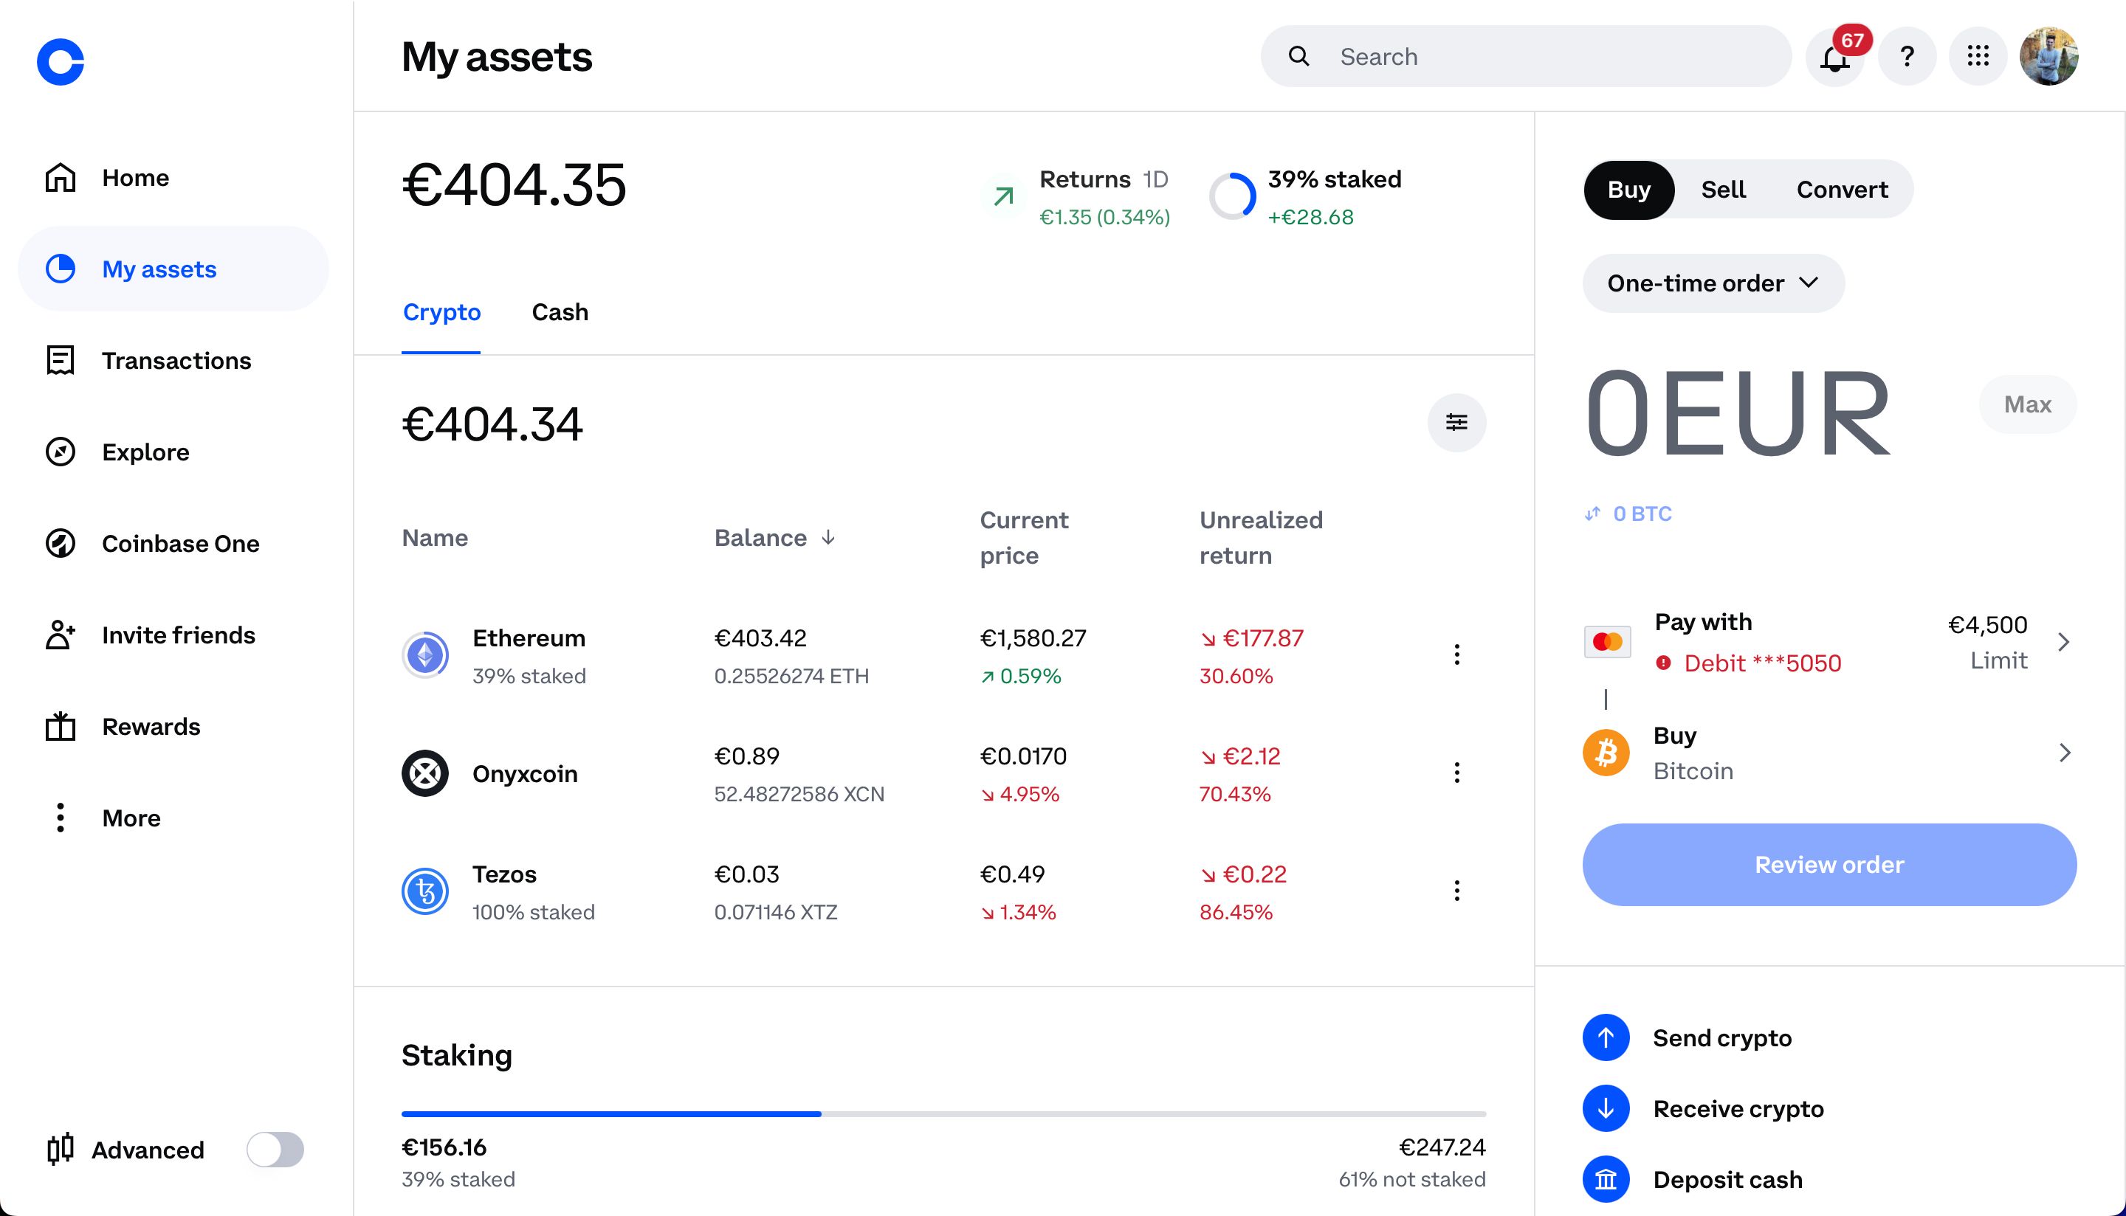Click the Ethereum coin icon

[425, 654]
